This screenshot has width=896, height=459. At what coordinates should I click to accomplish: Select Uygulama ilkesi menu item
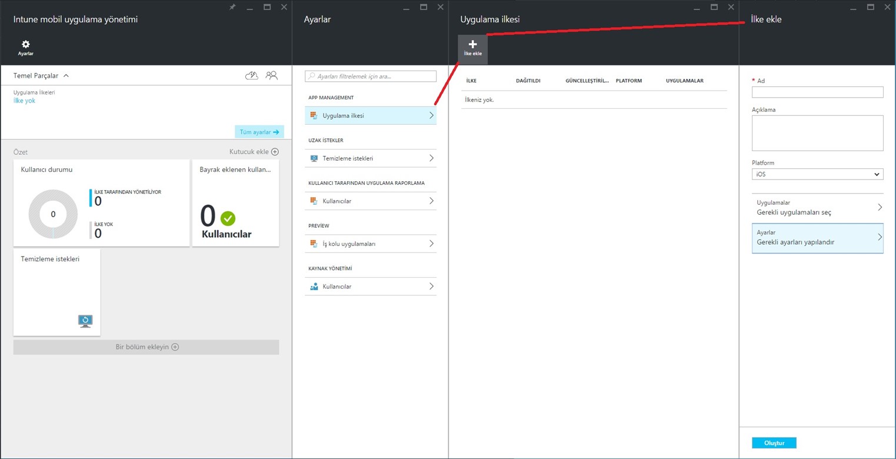coord(371,115)
